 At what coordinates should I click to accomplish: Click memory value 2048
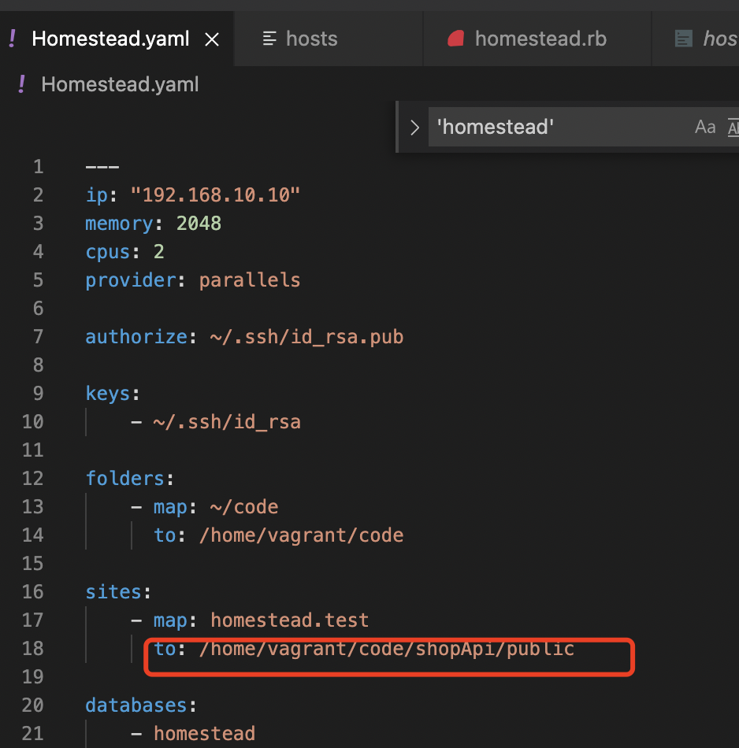(199, 224)
